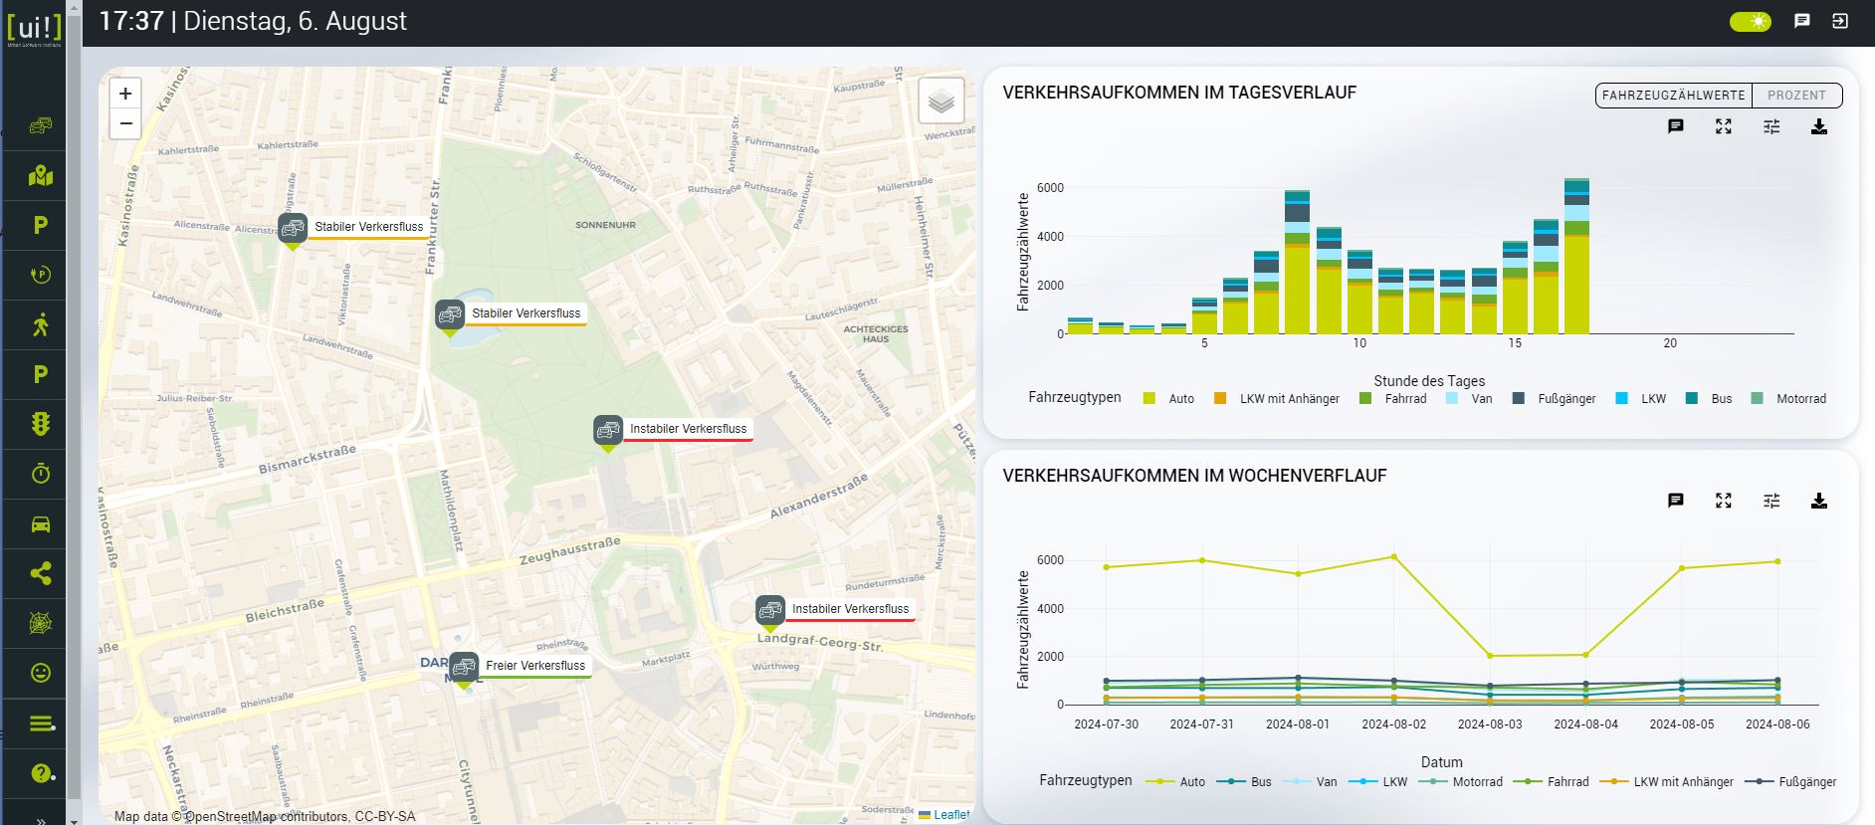Click the share icon in the sidebar
The height and width of the screenshot is (825, 1875).
(x=40, y=574)
